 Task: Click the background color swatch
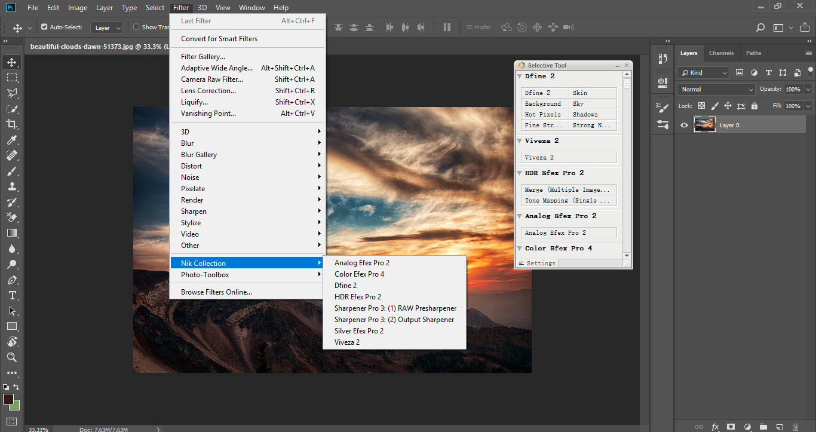tap(16, 407)
